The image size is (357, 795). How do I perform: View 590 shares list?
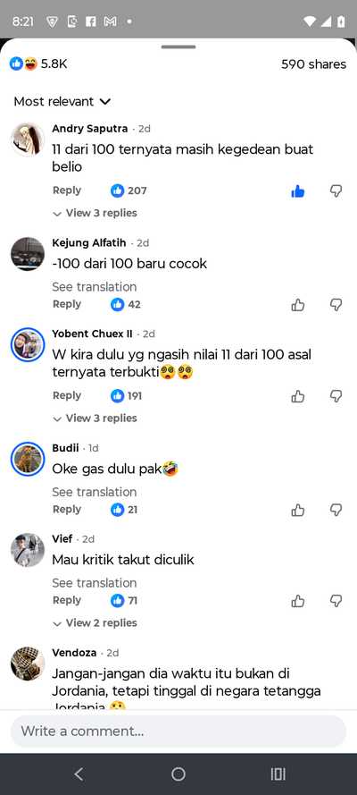[313, 64]
